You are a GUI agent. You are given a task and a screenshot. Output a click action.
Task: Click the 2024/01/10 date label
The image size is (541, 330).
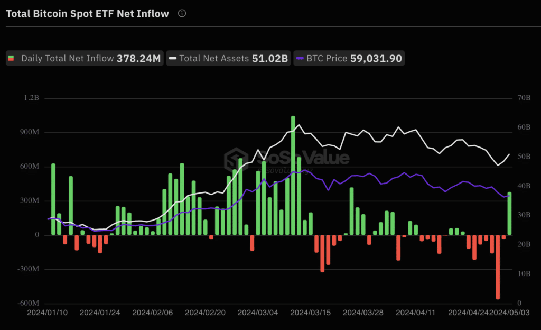(x=47, y=313)
